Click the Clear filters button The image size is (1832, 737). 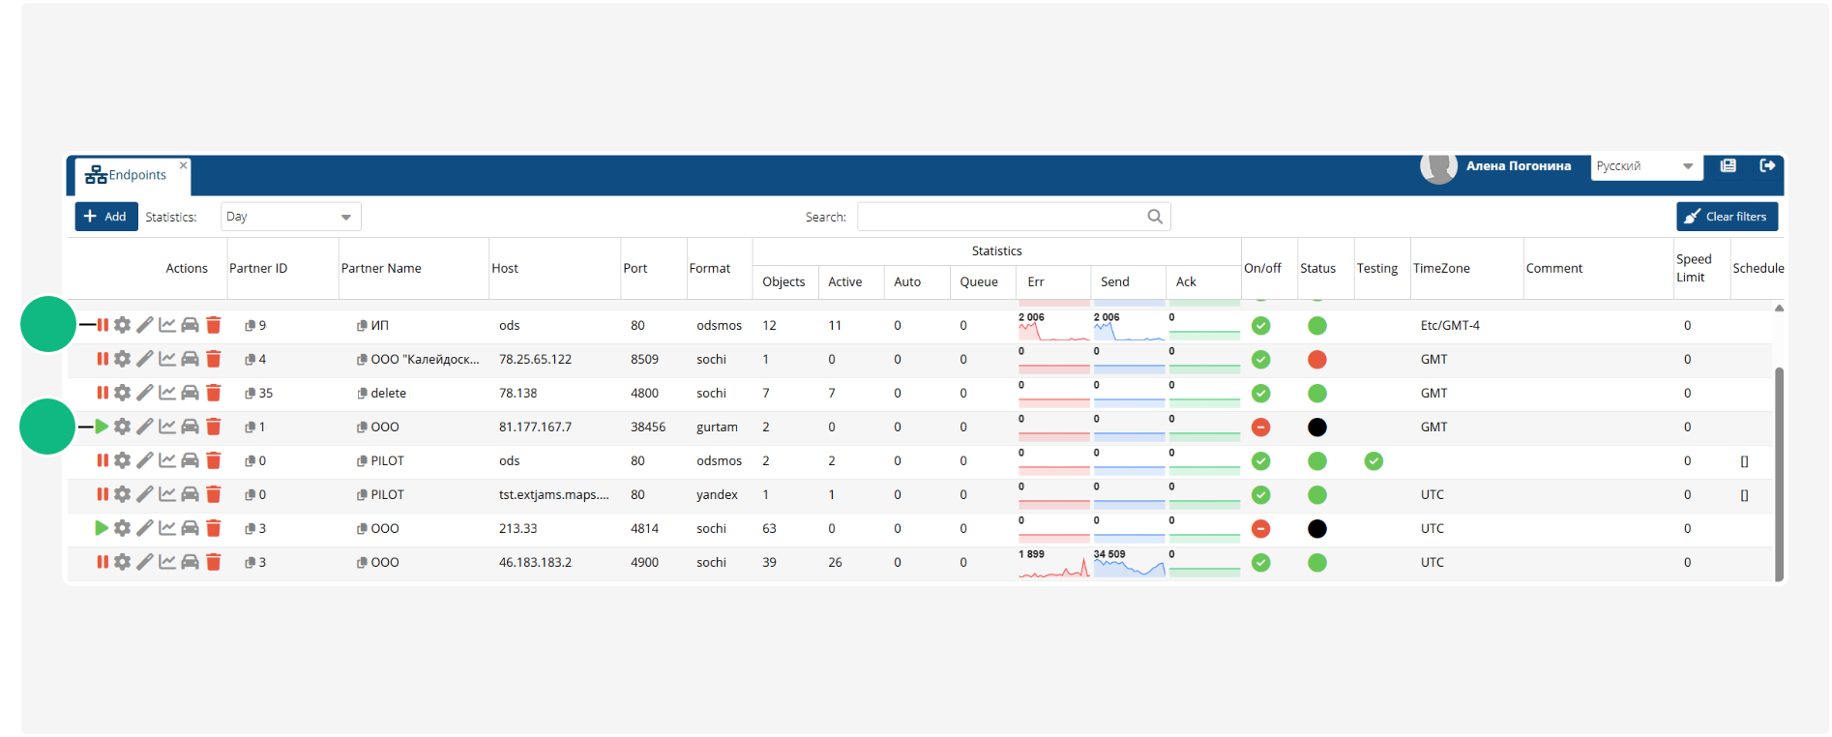(x=1727, y=217)
